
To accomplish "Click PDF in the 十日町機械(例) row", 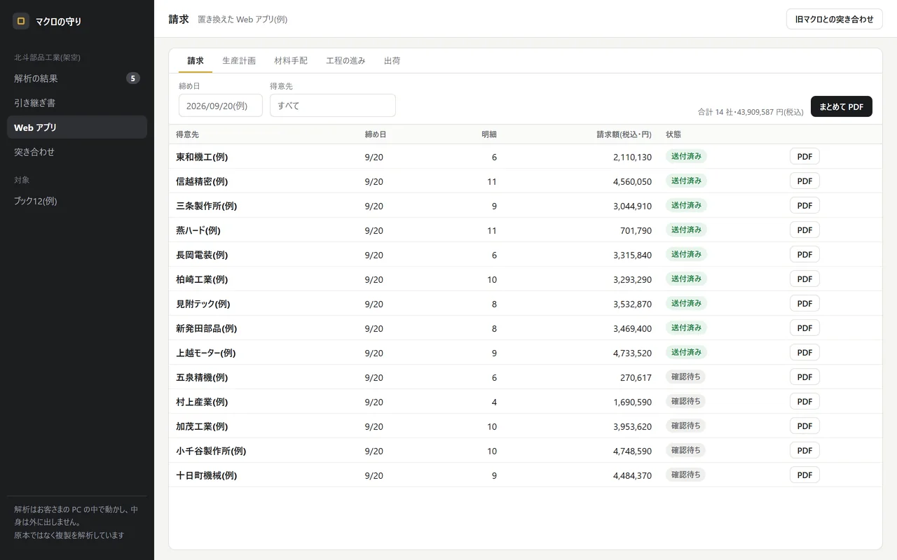I will pyautogui.click(x=804, y=475).
